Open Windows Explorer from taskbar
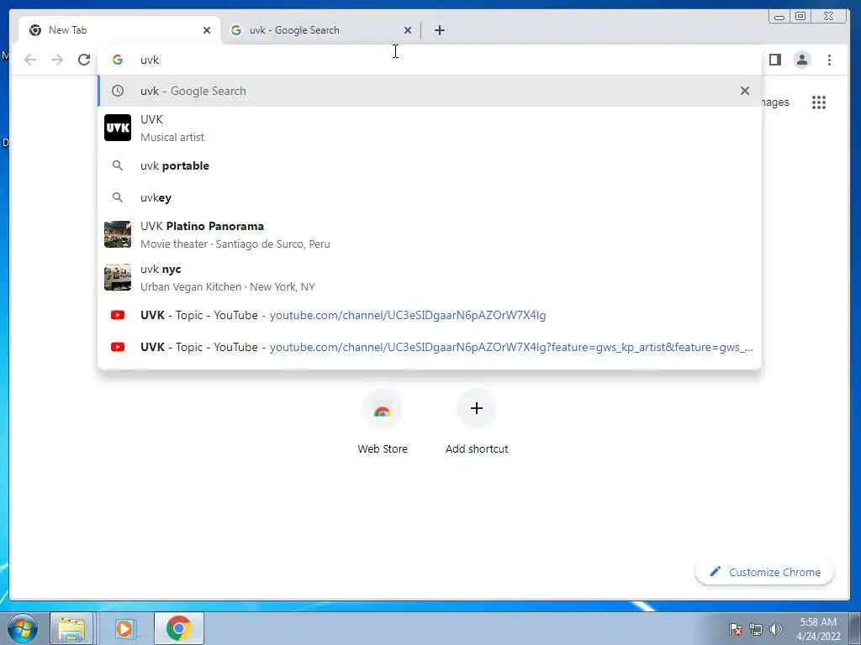This screenshot has width=861, height=645. click(x=72, y=628)
